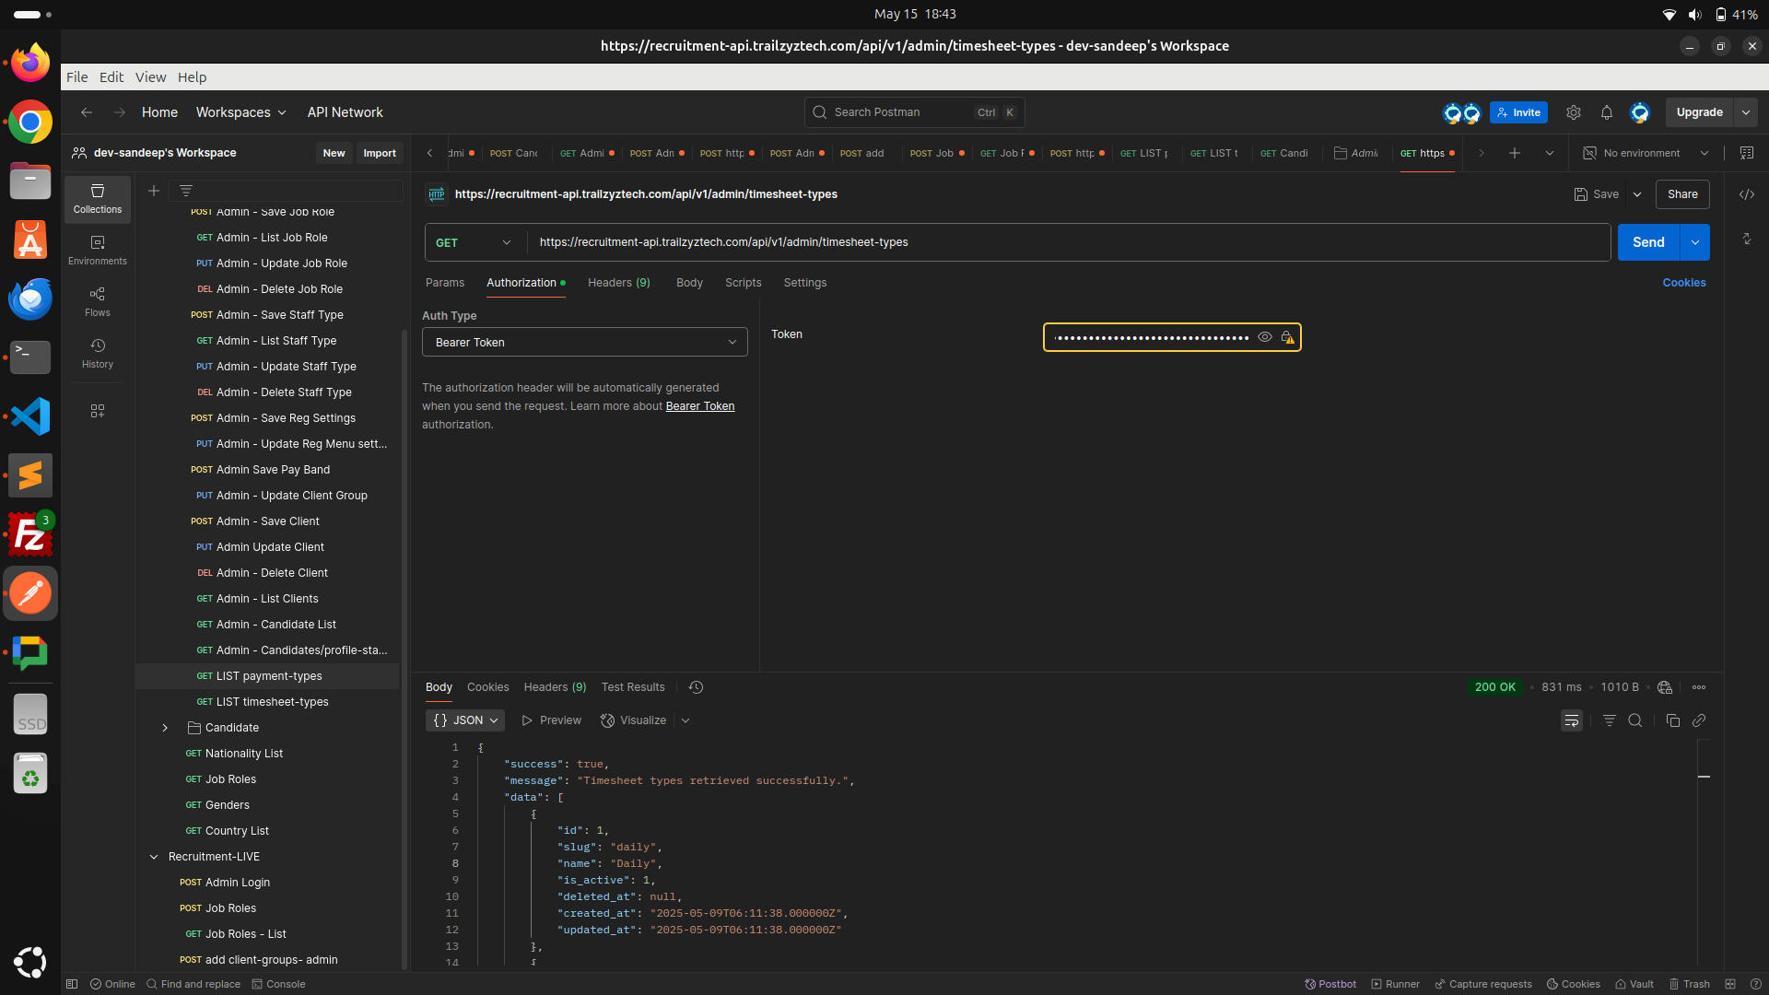Search within the response body
This screenshot has height=995, width=1769.
click(1635, 720)
